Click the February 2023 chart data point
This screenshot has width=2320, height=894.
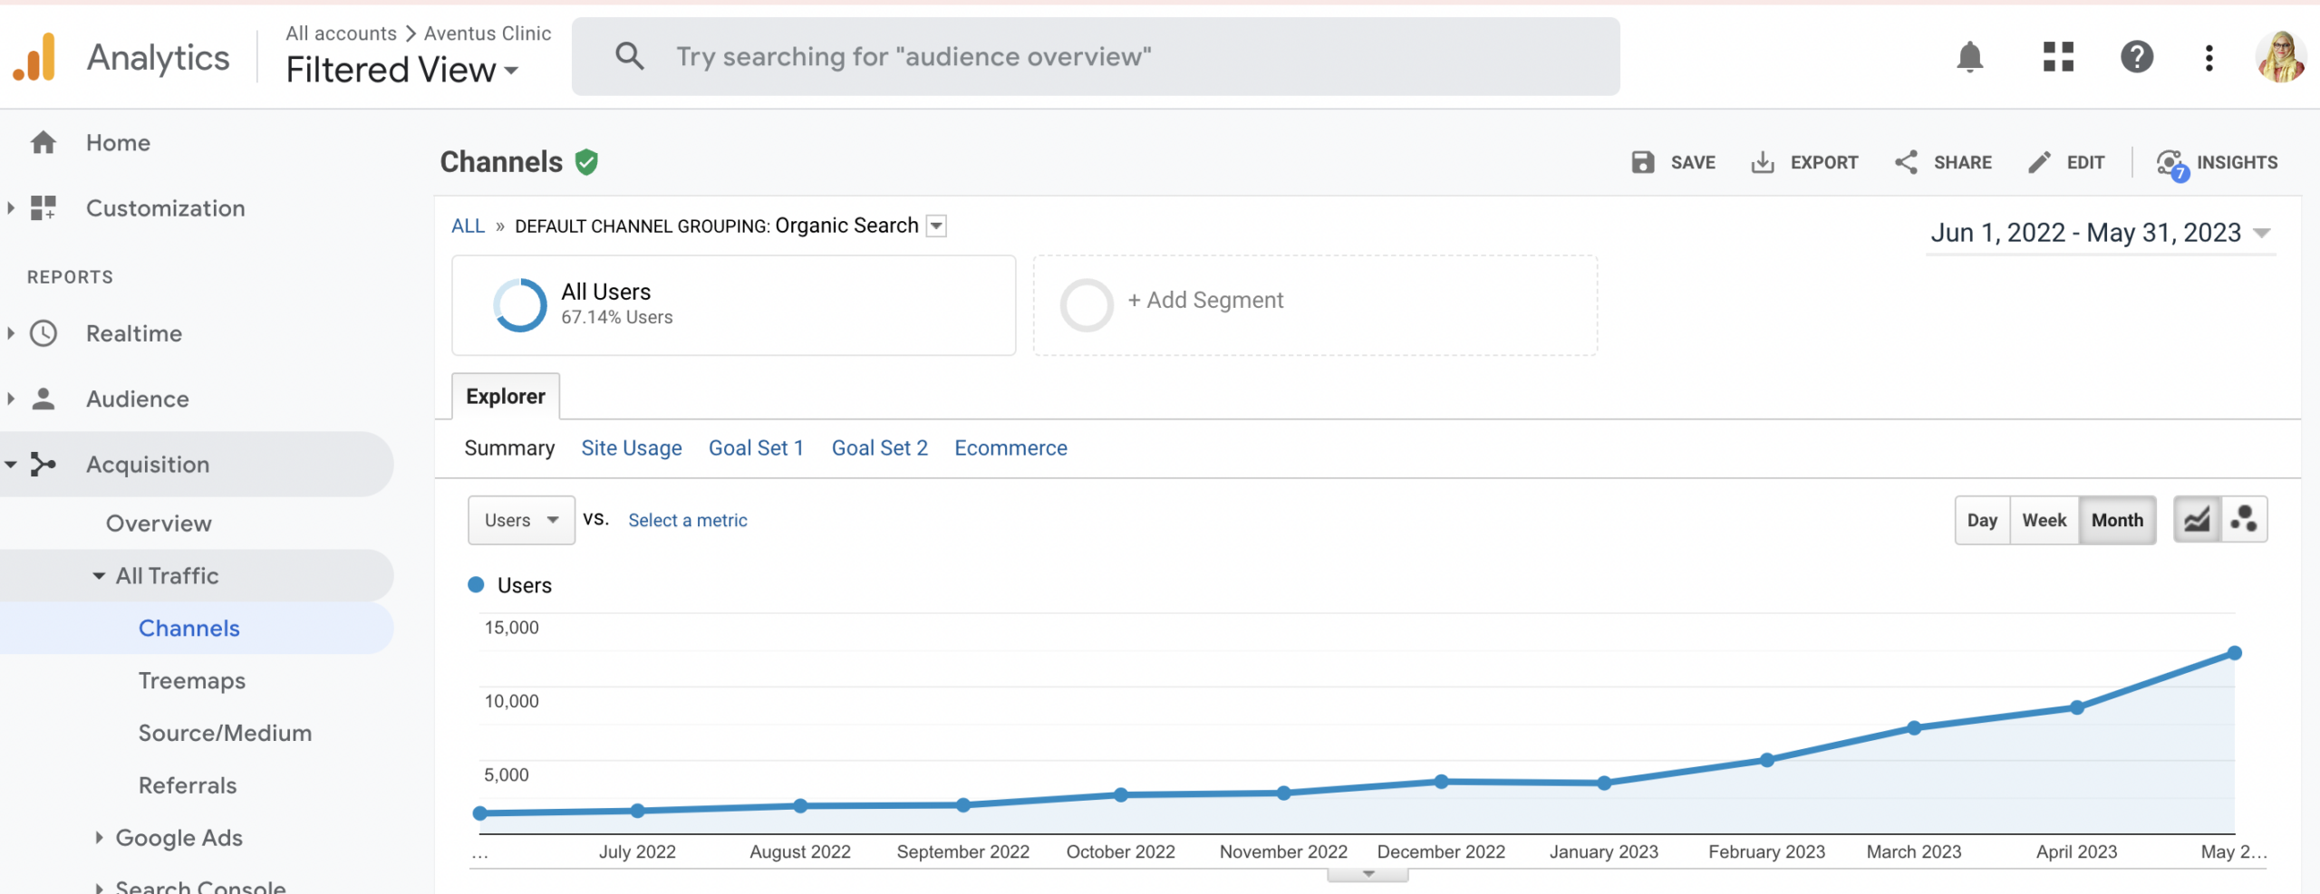1766,760
